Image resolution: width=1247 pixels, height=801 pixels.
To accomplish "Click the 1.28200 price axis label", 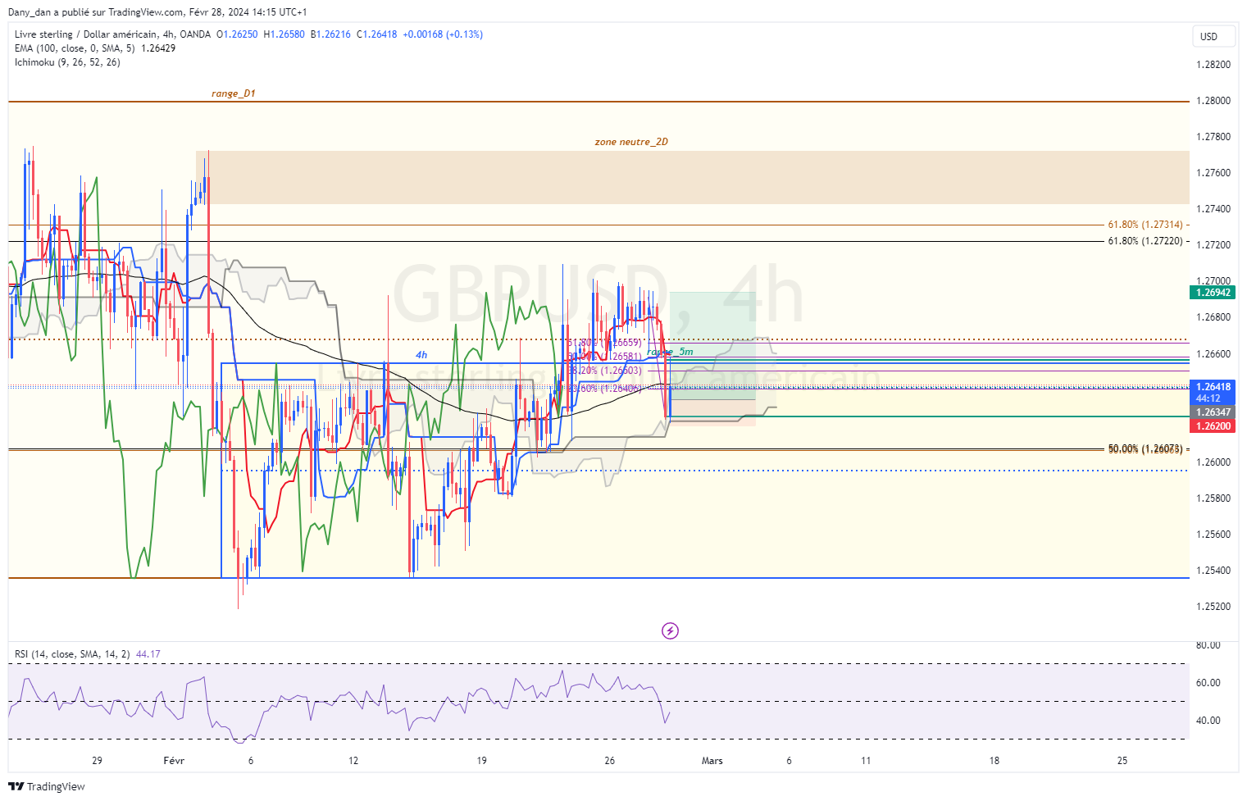I will [x=1213, y=65].
